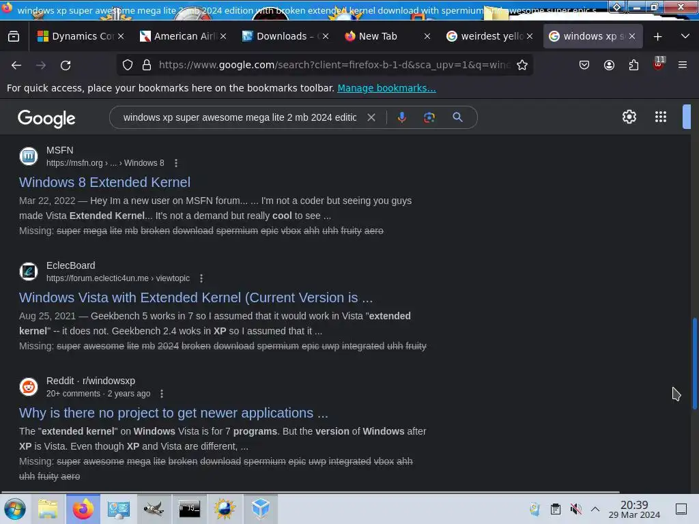
Task: Bookmark this page with star icon
Action: point(522,65)
